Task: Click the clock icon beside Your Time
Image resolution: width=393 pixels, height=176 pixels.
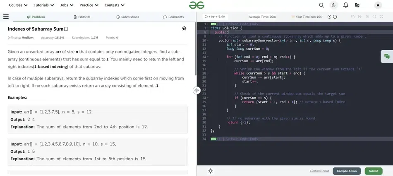Action: [x=293, y=17]
